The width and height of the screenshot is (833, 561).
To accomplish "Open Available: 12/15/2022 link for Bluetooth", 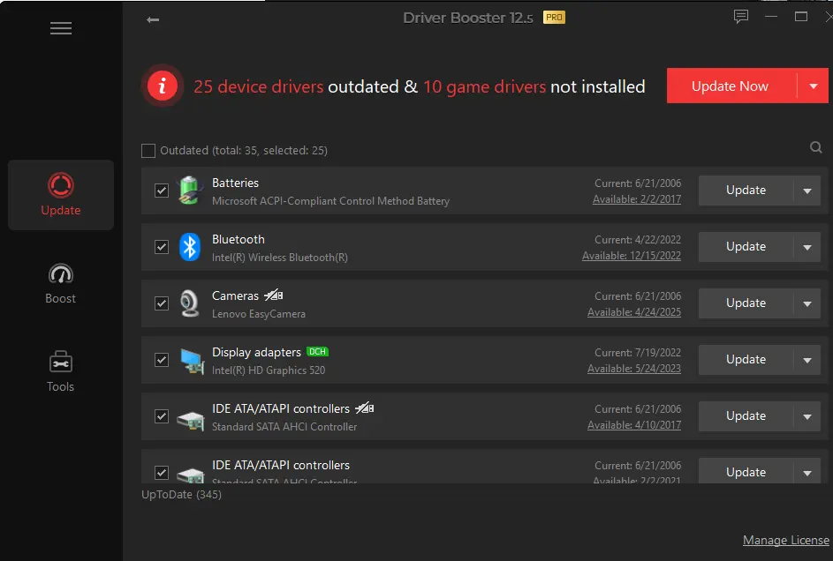I will click(x=631, y=256).
